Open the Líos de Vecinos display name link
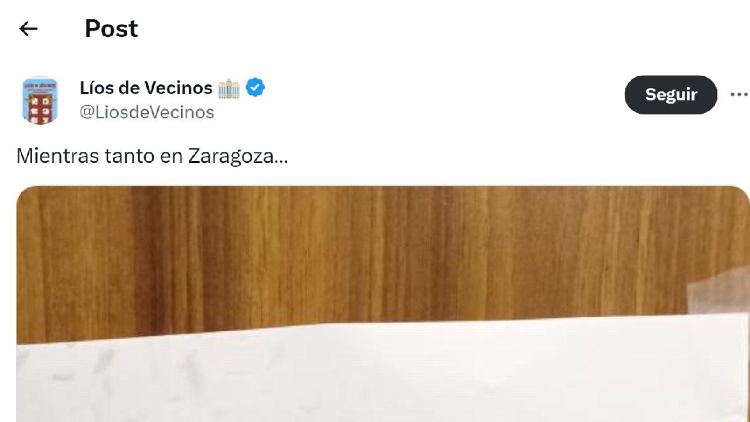Viewport: 750px width, 422px height. click(146, 88)
